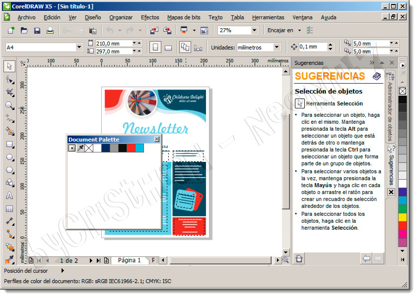Open the Herramientas menu
Screen dimensions: 417x297
point(268,17)
